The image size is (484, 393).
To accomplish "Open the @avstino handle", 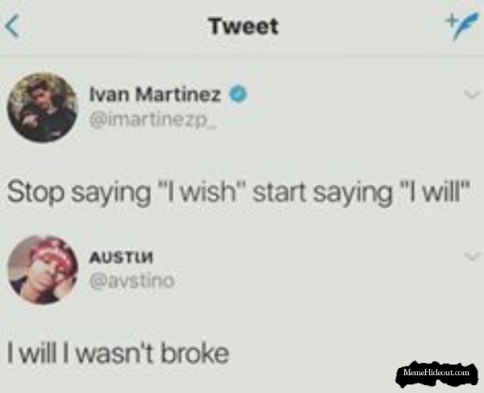I will tap(131, 281).
